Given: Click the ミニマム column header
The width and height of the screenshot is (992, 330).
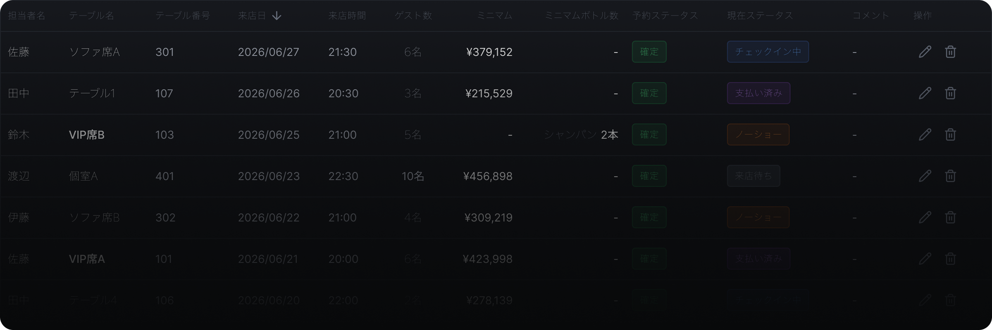Looking at the screenshot, I should (x=494, y=16).
